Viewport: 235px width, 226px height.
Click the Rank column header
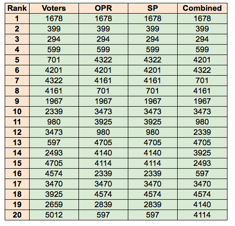17,8
